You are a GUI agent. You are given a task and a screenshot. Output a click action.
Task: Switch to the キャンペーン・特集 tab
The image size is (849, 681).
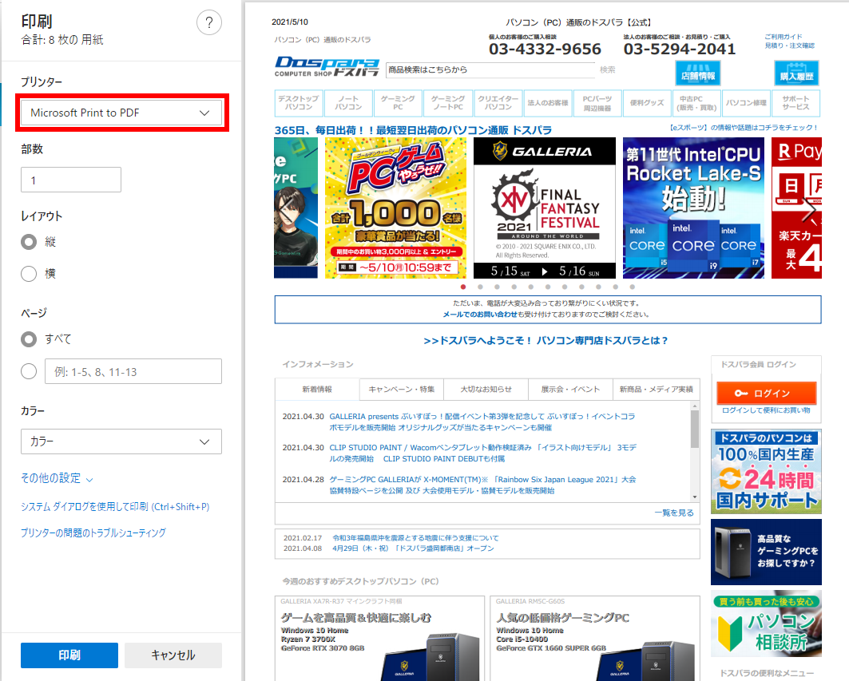click(401, 390)
